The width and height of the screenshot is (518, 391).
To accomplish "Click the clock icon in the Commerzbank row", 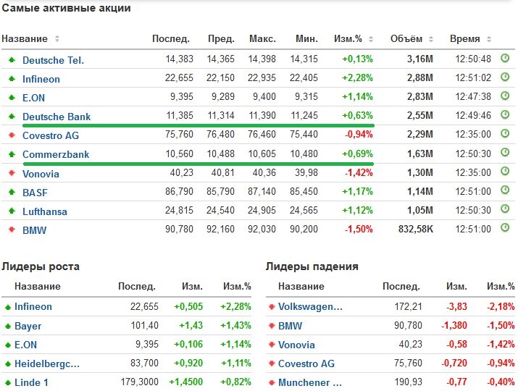I will (x=505, y=153).
